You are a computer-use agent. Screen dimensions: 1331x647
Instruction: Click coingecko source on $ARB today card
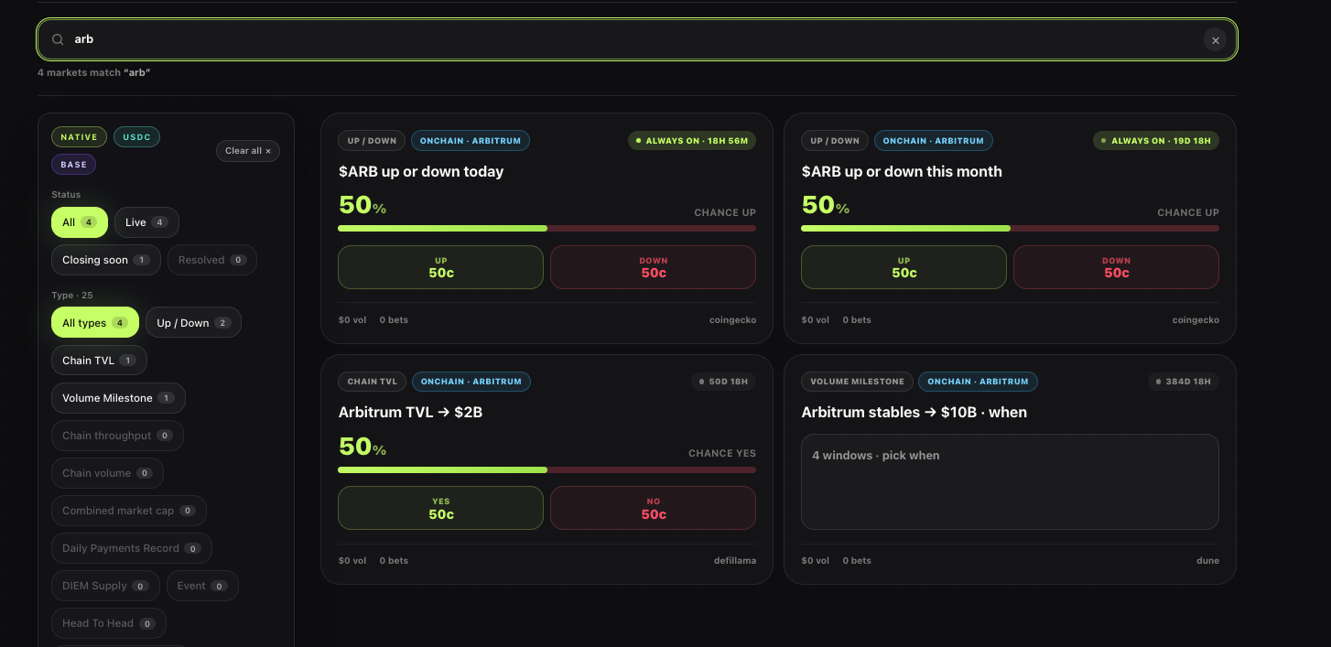tap(732, 320)
